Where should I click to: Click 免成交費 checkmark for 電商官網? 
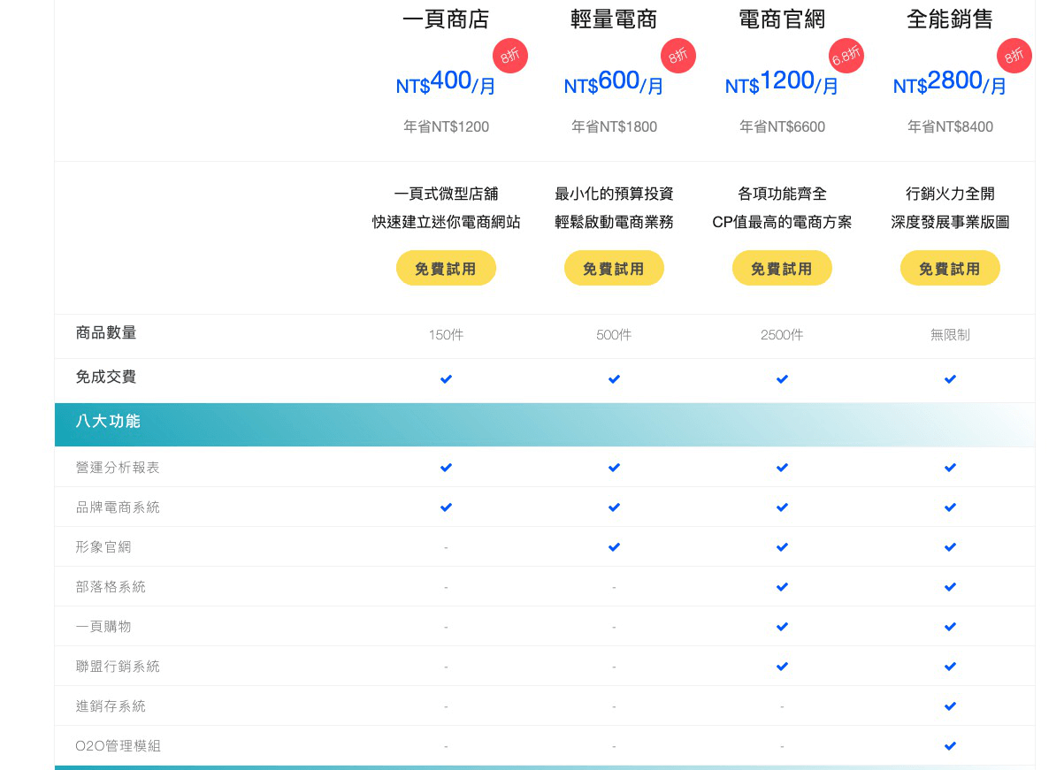click(782, 379)
